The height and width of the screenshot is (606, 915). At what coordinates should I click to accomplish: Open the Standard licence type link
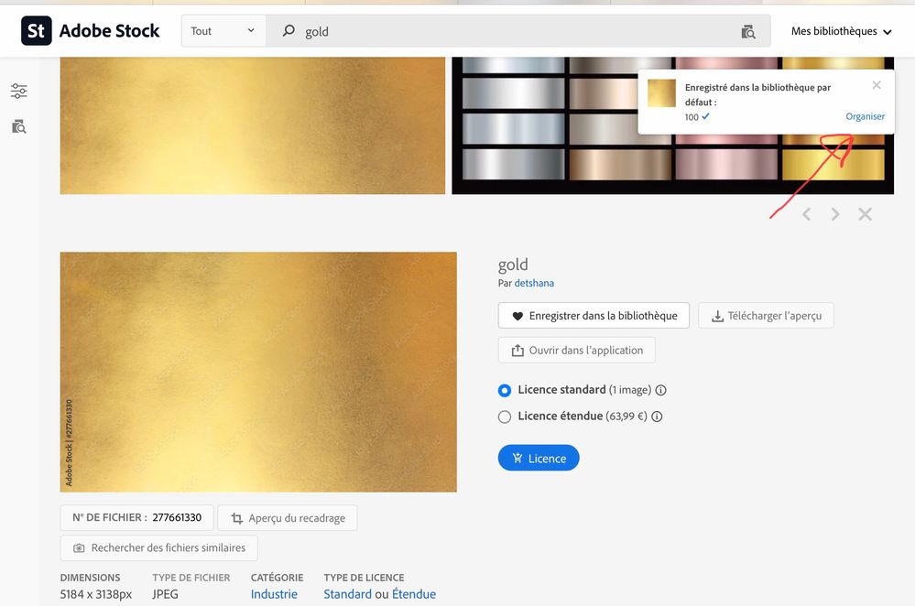click(x=347, y=594)
